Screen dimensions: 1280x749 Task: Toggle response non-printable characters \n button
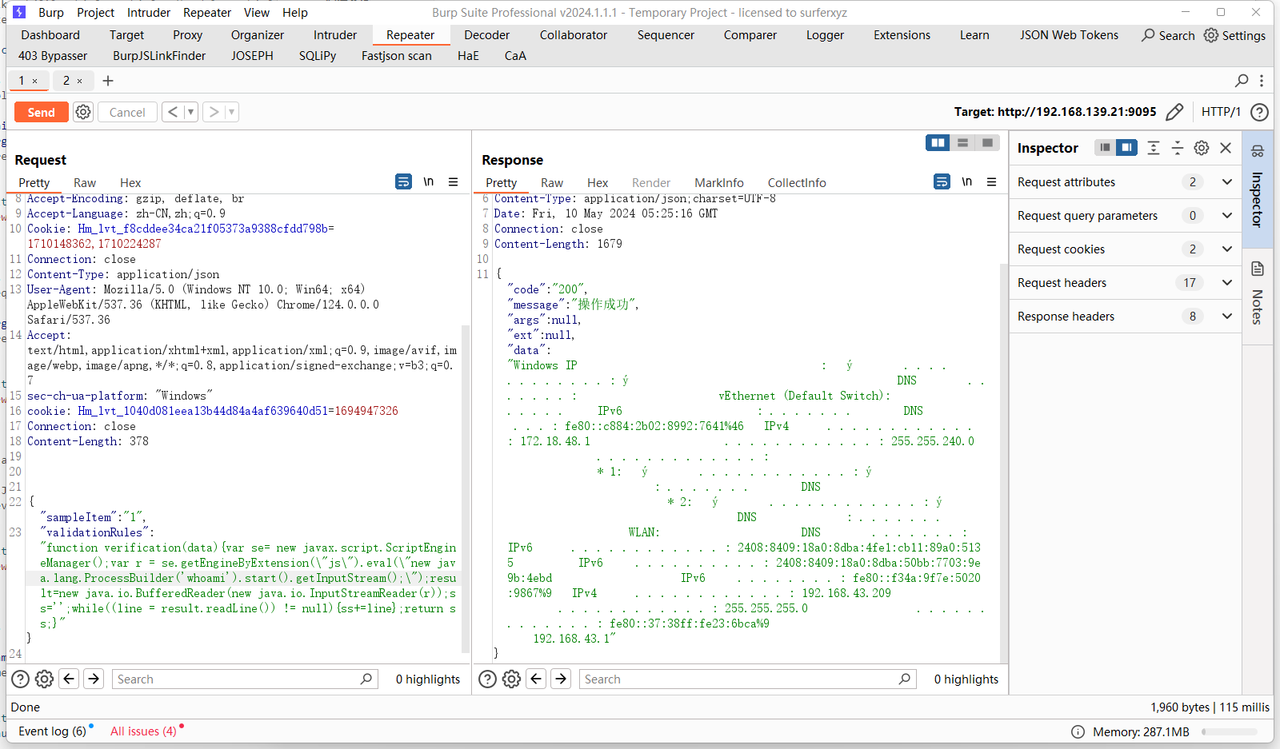[x=967, y=182]
